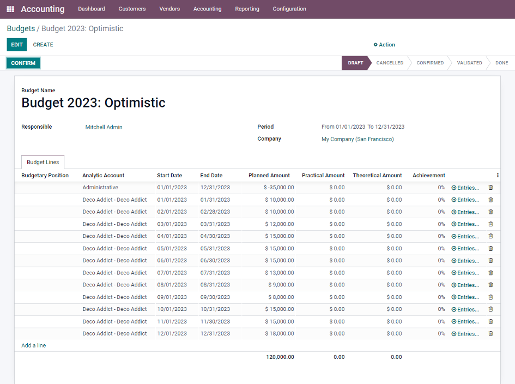Navigate back to Budgets breadcrumb

pos(21,28)
